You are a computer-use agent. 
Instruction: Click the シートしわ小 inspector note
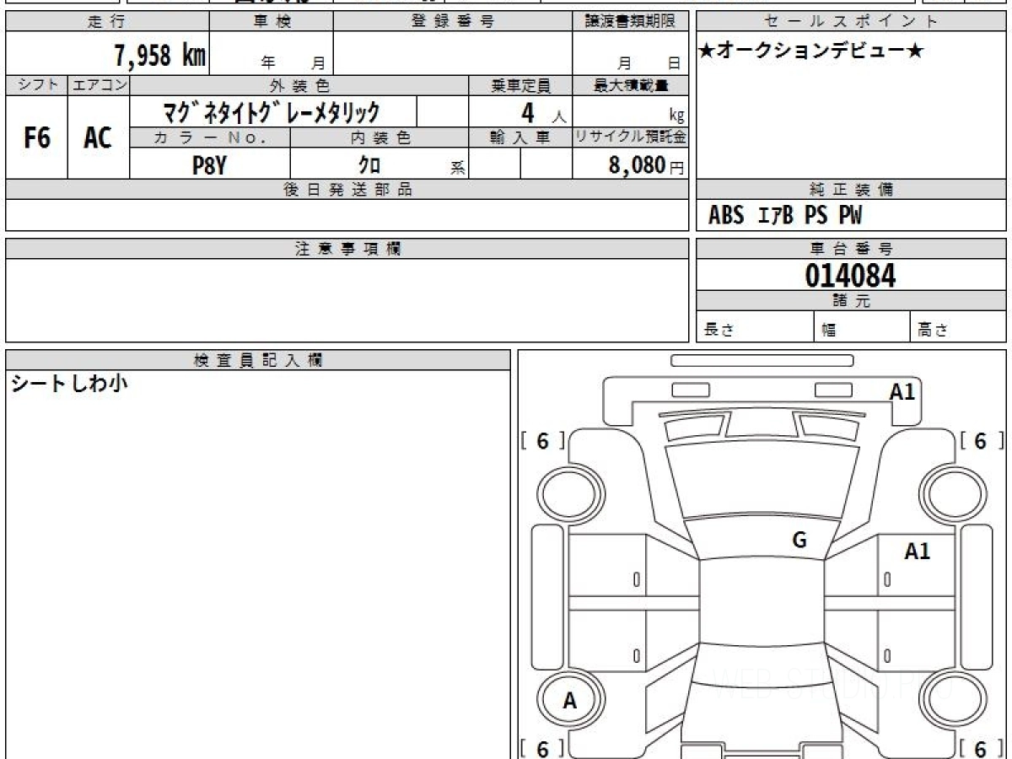pos(69,385)
